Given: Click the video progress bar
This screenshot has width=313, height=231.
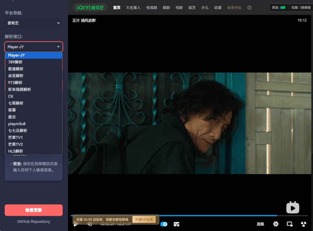Looking at the screenshot, I should pyautogui.click(x=192, y=216).
